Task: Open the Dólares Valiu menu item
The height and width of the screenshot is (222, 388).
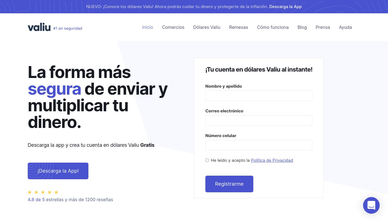Action: [207, 27]
